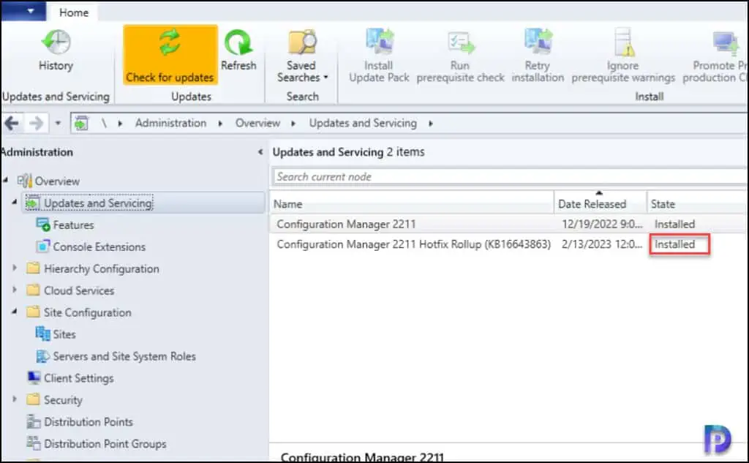
Task: Open the Client Settings node
Action: point(79,378)
